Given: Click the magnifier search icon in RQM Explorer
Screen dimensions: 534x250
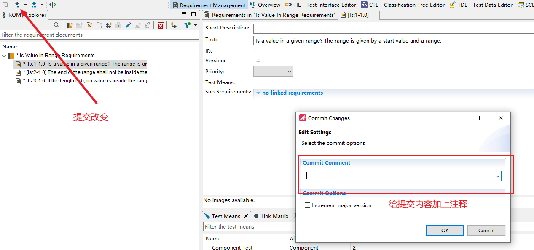Looking at the screenshot, I should (56, 25).
